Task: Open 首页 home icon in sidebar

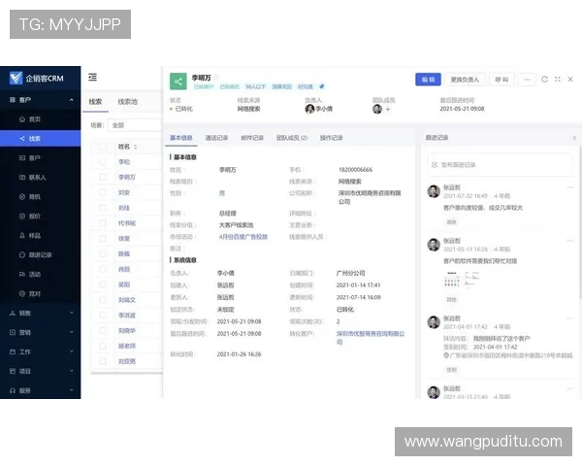Action: (x=21, y=118)
